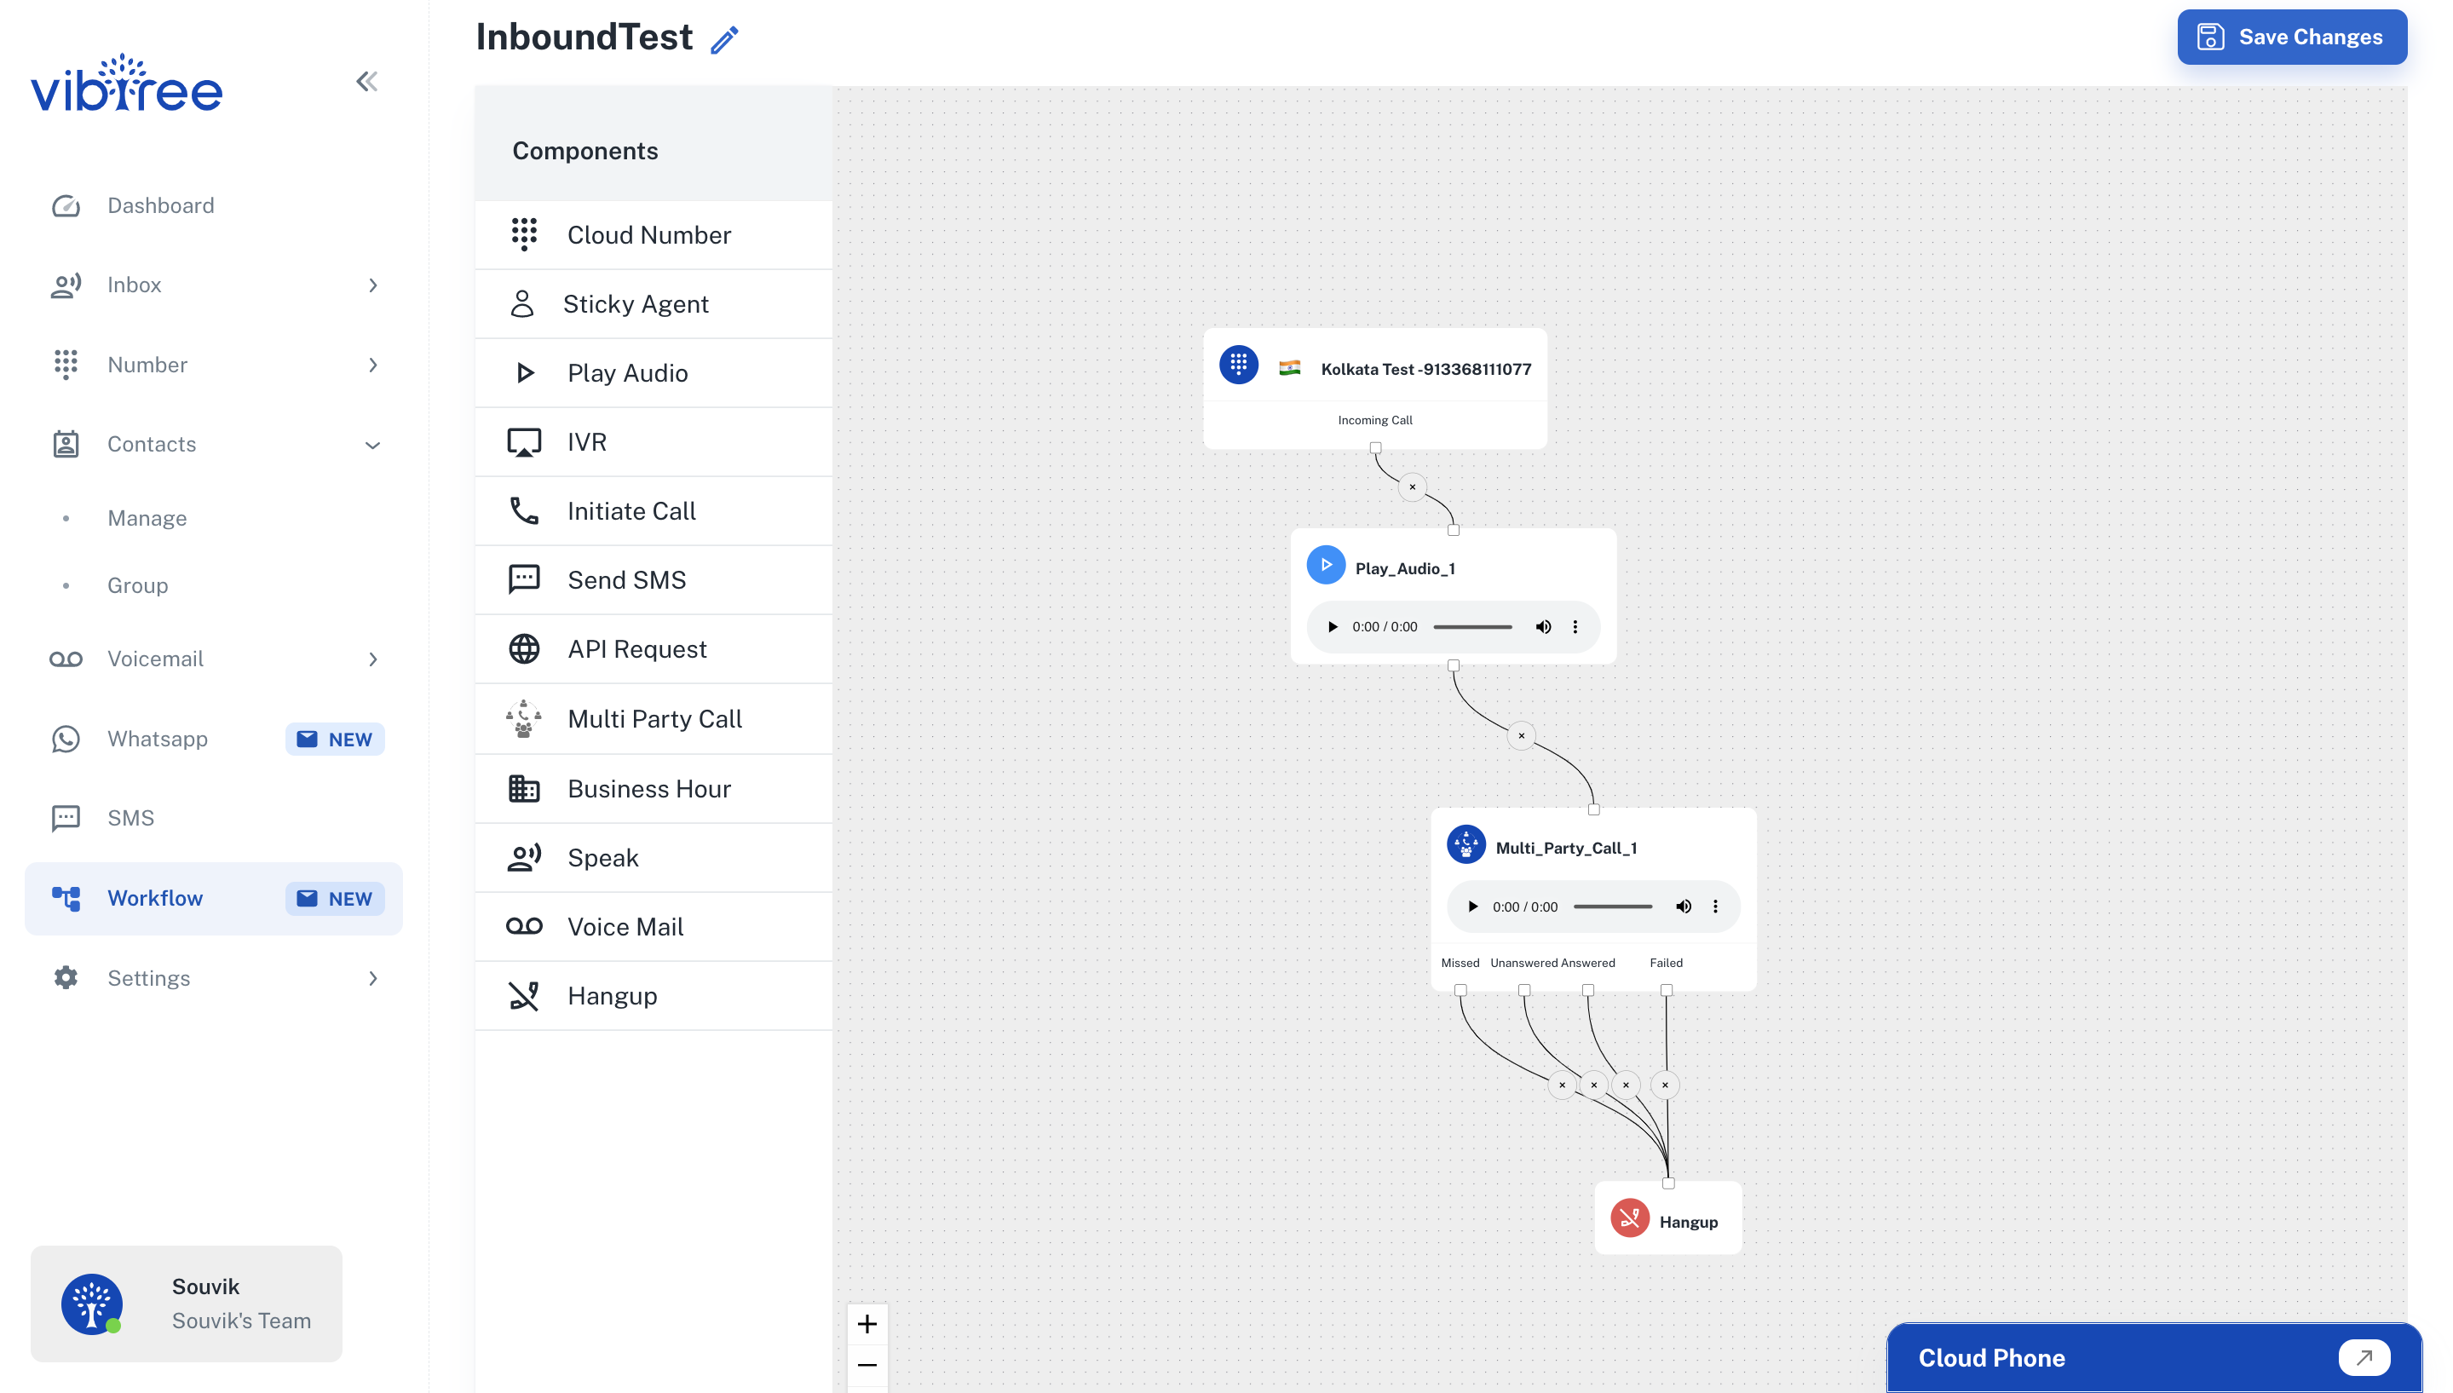The image size is (2453, 1393).
Task: Mute the Play_Audio_1 volume speaker
Action: [1543, 627]
